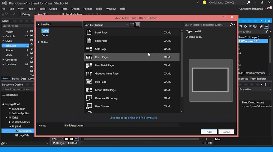Click the Cancel button
The image size is (273, 152).
(x=226, y=132)
